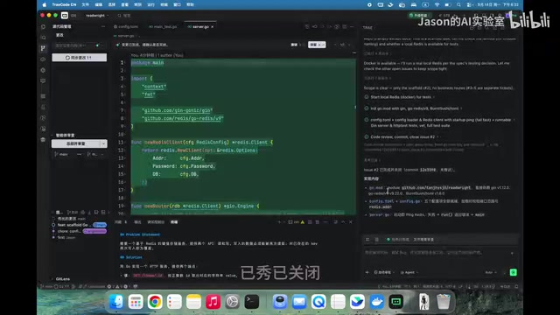The width and height of the screenshot is (560, 315).
Task: Click the Wi-Fi icon in the menu bar
Action: pyautogui.click(x=437, y=4)
